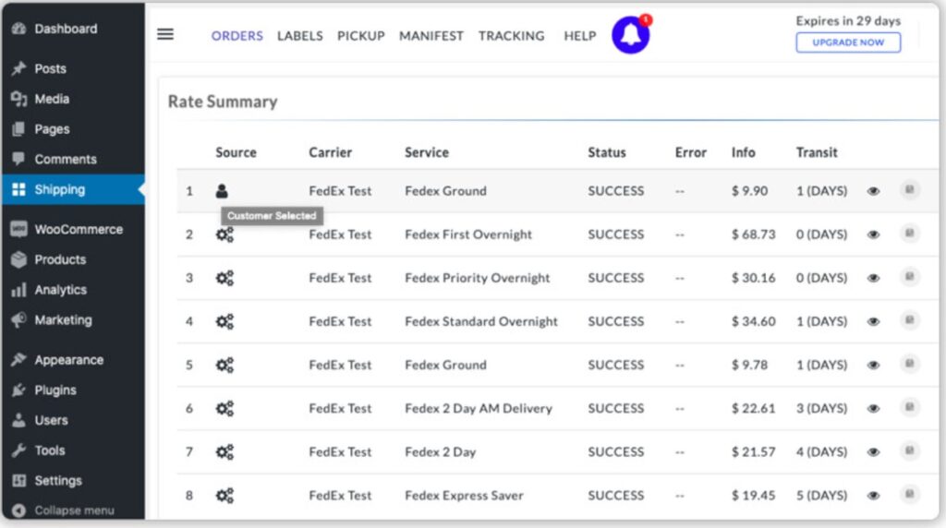This screenshot has height=528, width=946.
Task: View details eye icon for Fedex Express Saver
Action: tap(873, 495)
